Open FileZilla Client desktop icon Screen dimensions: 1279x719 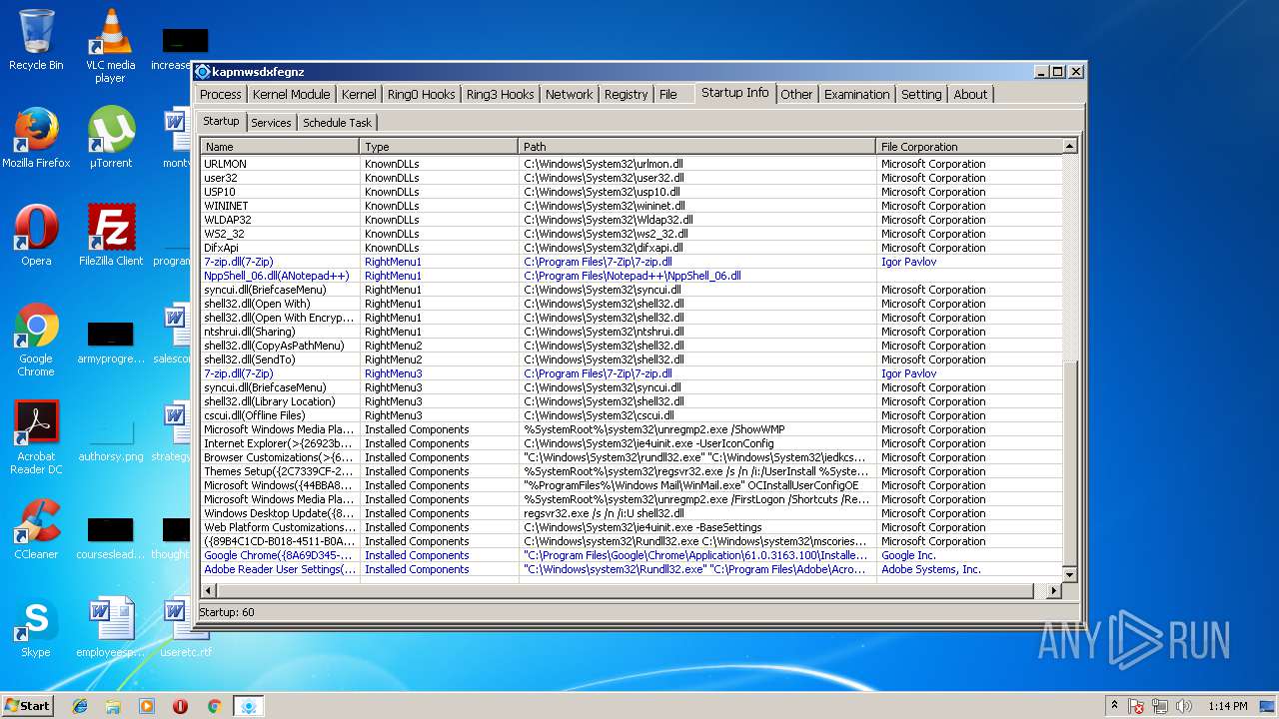pyautogui.click(x=111, y=236)
